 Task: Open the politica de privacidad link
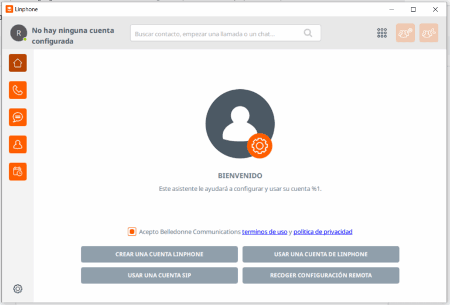tap(323, 232)
